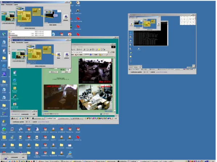
Task: Click the Internet Explorer icon inside the teal remote desktop
Action: pyautogui.click(x=15, y=82)
